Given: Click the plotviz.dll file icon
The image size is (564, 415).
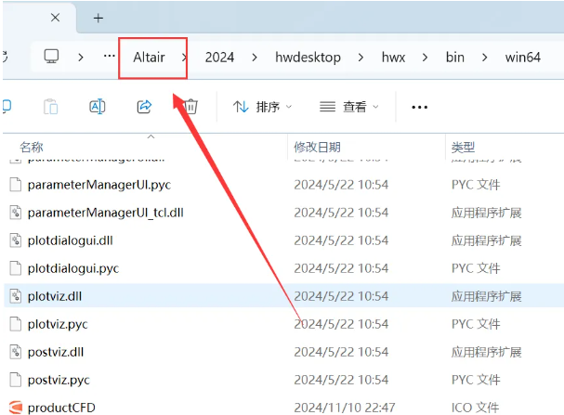Looking at the screenshot, I should [x=15, y=296].
